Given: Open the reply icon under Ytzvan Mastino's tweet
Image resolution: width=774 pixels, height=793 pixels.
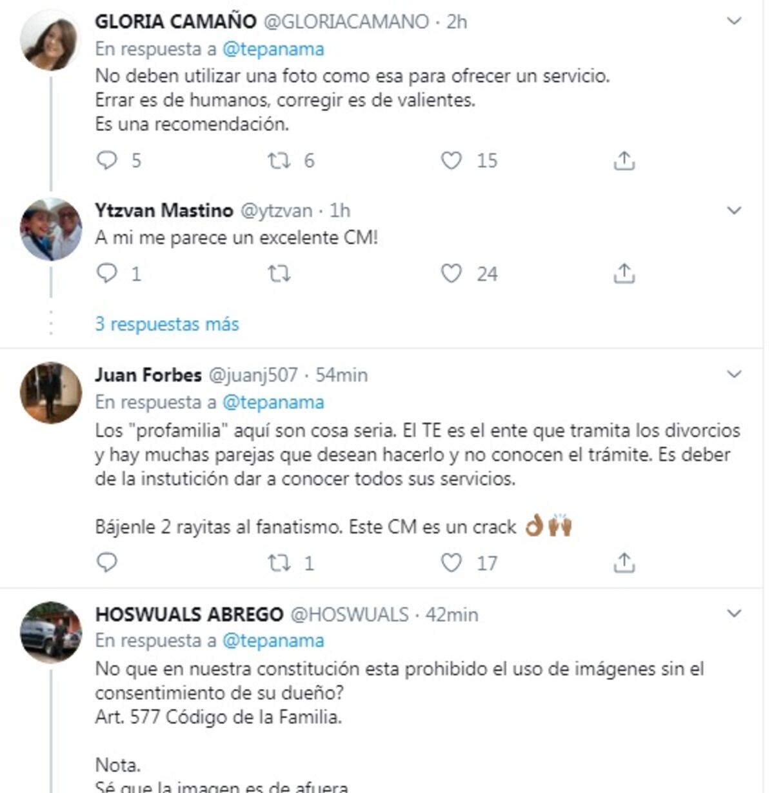Looking at the screenshot, I should [x=108, y=274].
